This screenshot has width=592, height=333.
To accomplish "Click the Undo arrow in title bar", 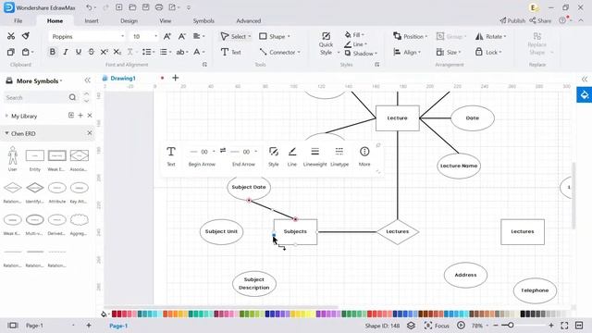I will pyautogui.click(x=89, y=7).
